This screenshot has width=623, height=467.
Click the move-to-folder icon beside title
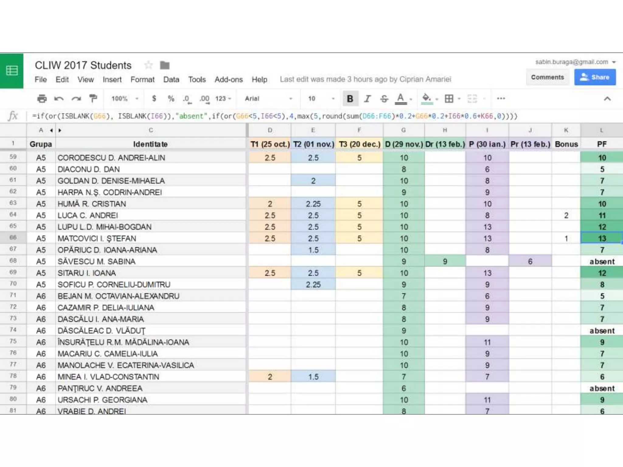tap(165, 65)
